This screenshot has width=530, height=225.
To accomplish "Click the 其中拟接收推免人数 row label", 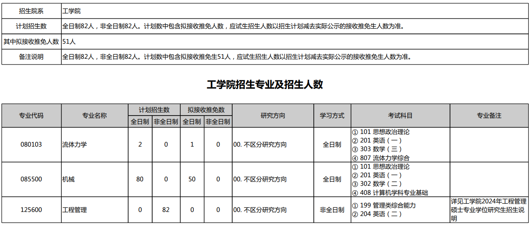I will (x=31, y=42).
